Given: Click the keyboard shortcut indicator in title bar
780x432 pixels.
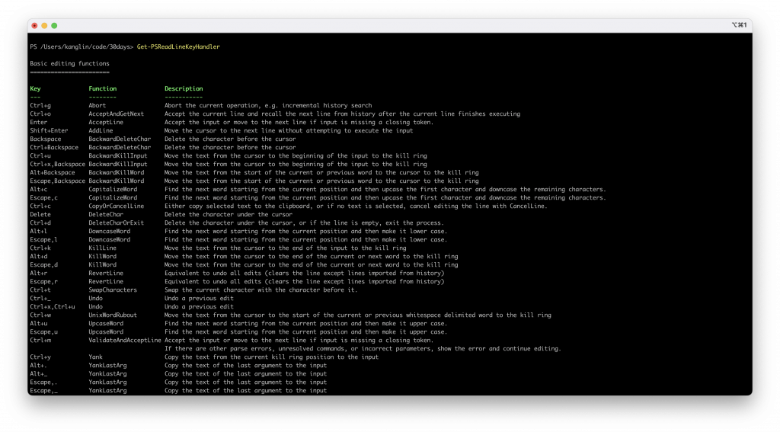Looking at the screenshot, I should click(x=739, y=25).
